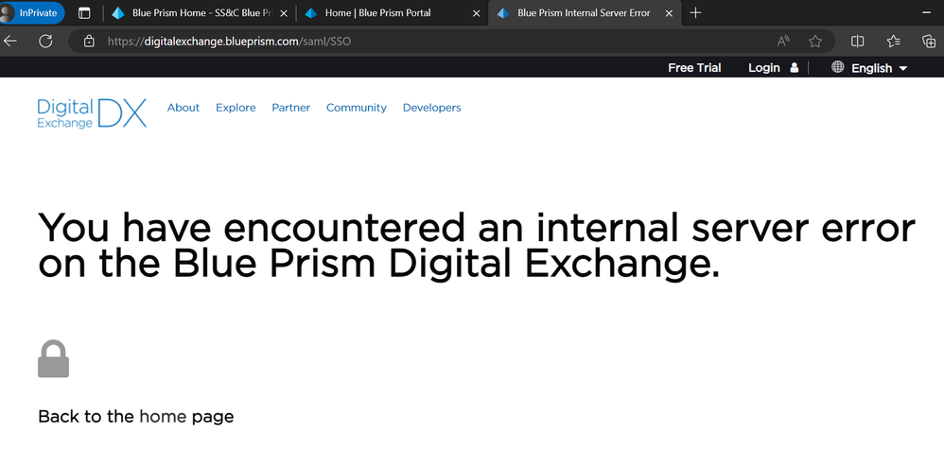
Task: Click the read aloud icon
Action: [783, 42]
